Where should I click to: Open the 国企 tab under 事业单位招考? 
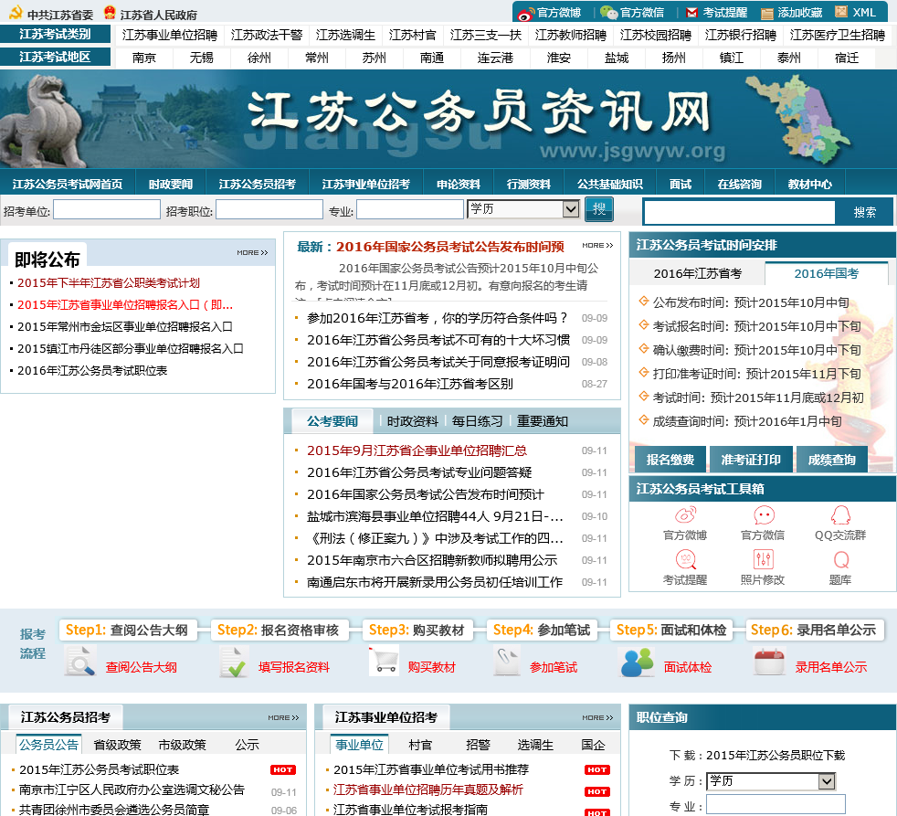click(593, 745)
